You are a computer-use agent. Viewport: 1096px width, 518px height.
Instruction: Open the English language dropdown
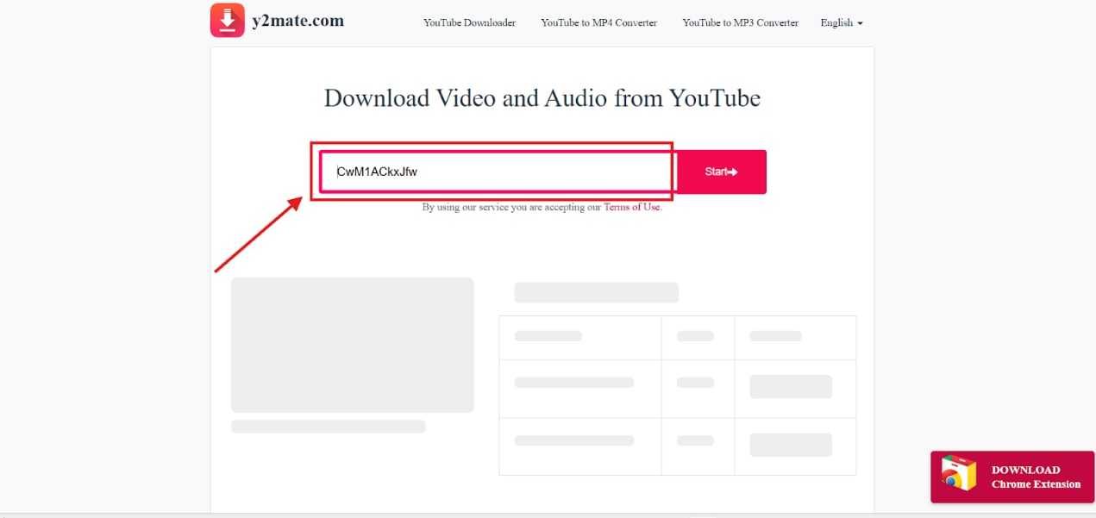point(841,23)
